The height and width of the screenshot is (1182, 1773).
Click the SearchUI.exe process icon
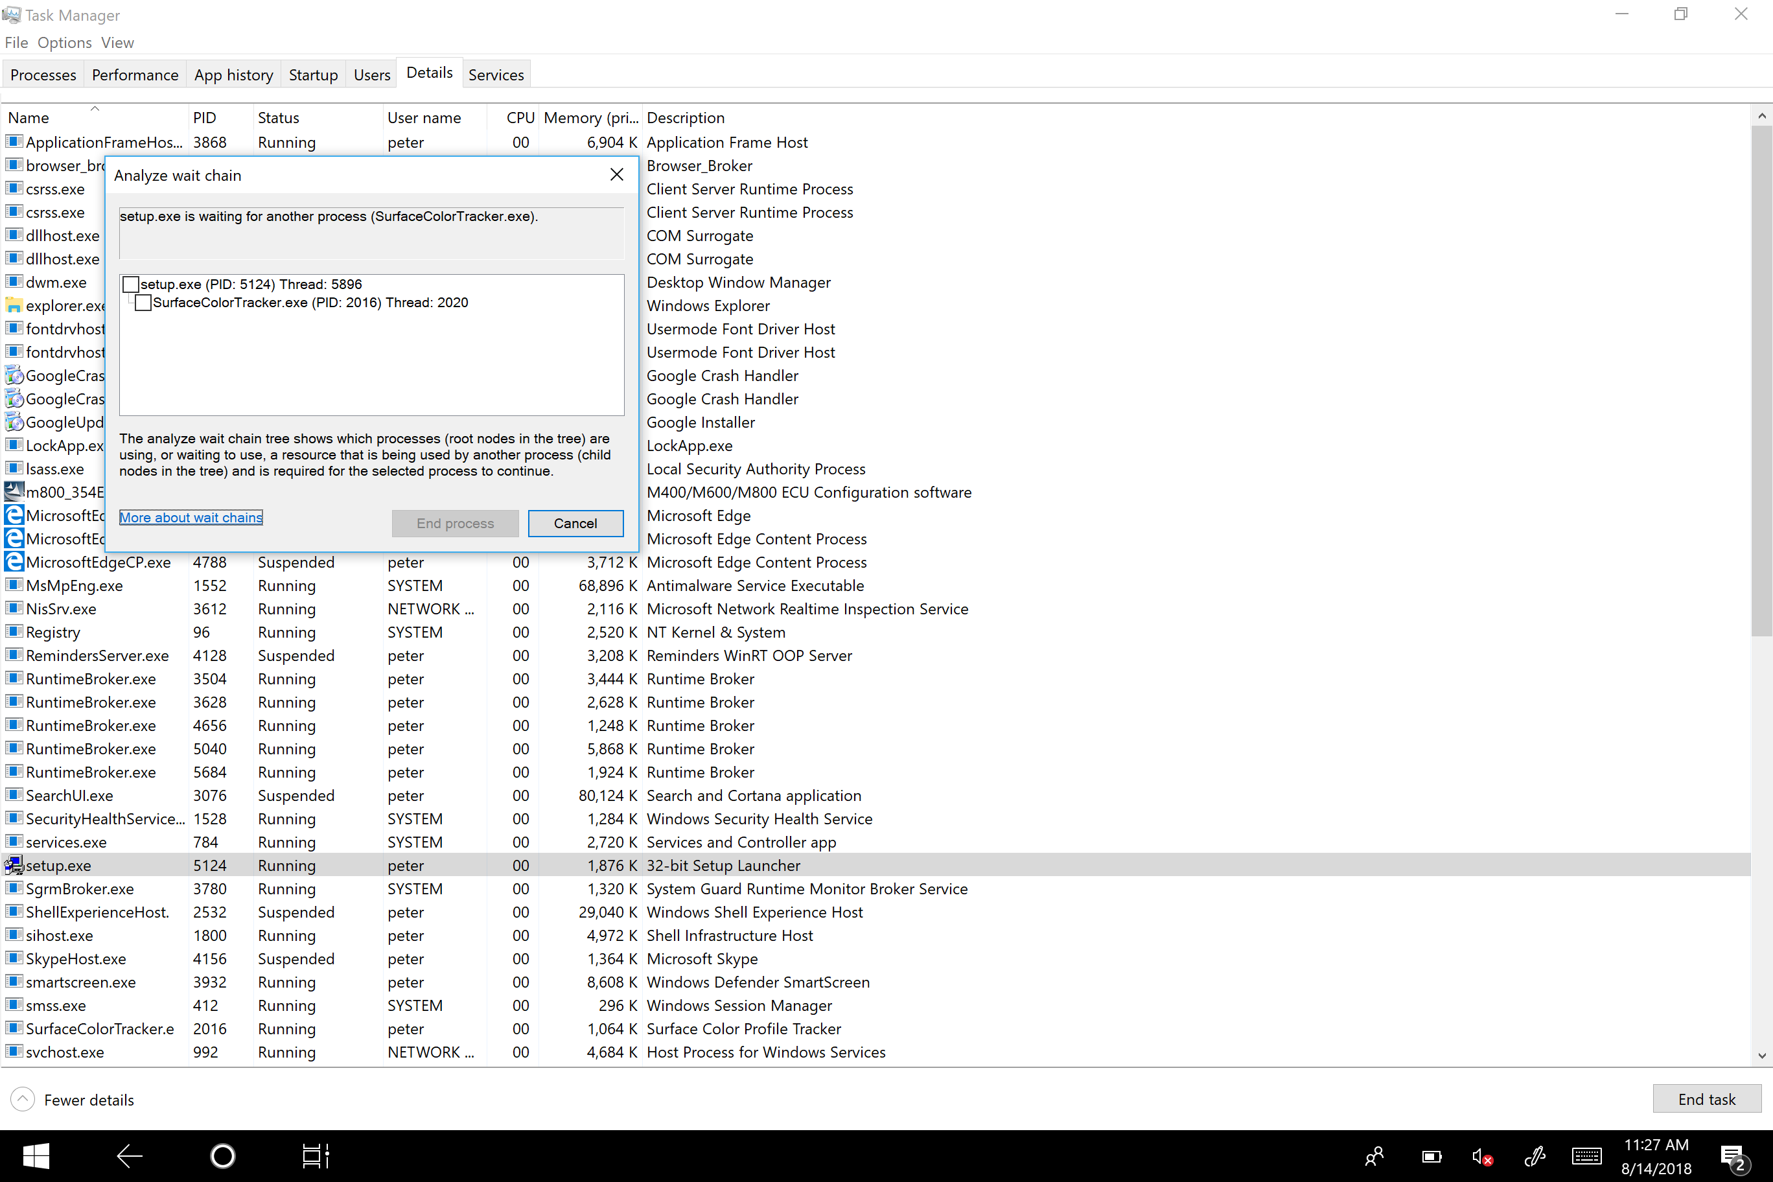[14, 795]
